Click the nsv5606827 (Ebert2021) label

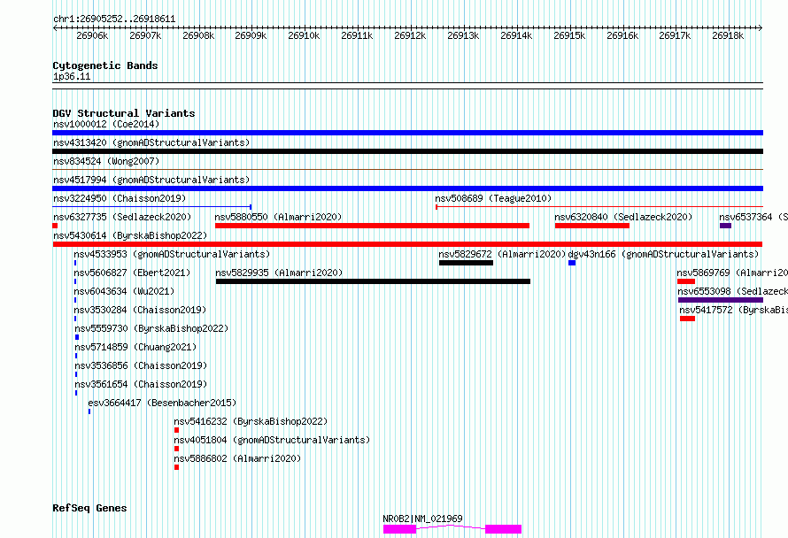(132, 273)
